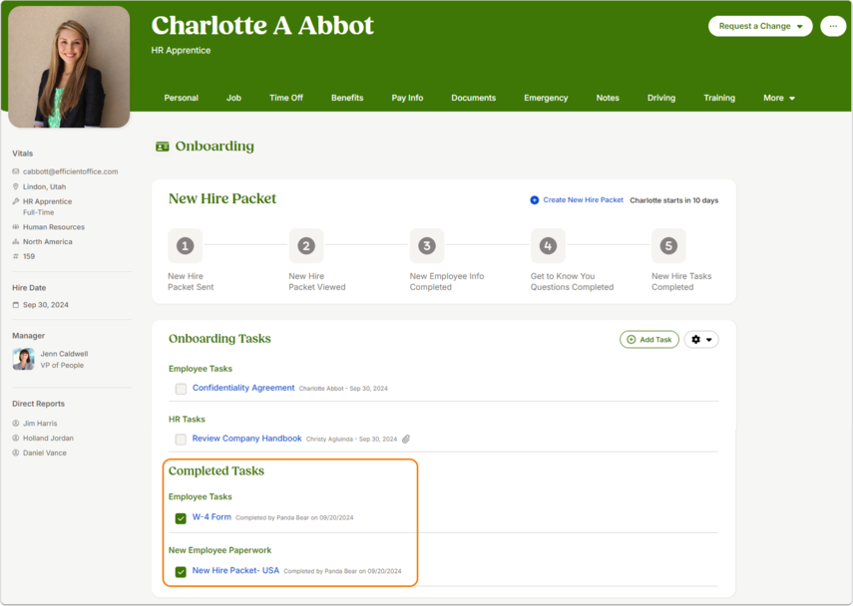
Task: Click the step 5 New Hire Tasks circle
Action: point(668,245)
